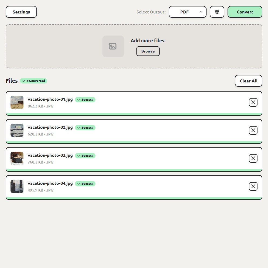This screenshot has width=268, height=268.
Task: Click progress bar under vacation-photo-03.jpg
Action: (x=134, y=170)
